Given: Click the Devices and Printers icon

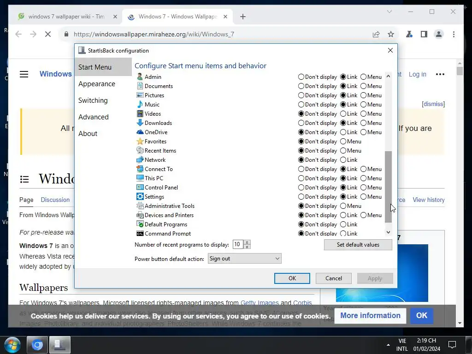Looking at the screenshot, I should pyautogui.click(x=140, y=215).
